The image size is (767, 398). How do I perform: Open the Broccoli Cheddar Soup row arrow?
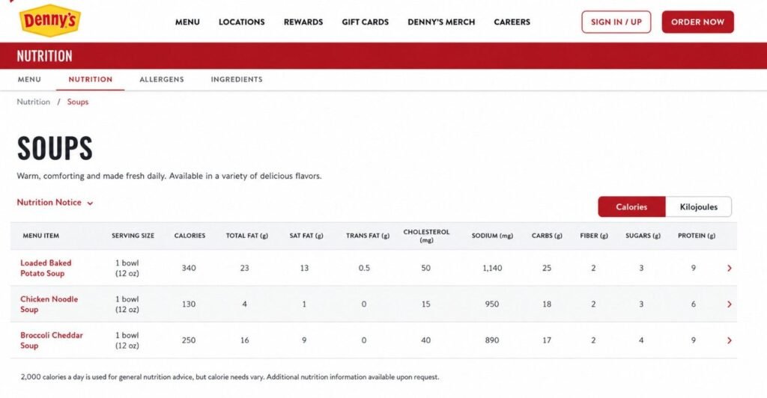pyautogui.click(x=730, y=340)
